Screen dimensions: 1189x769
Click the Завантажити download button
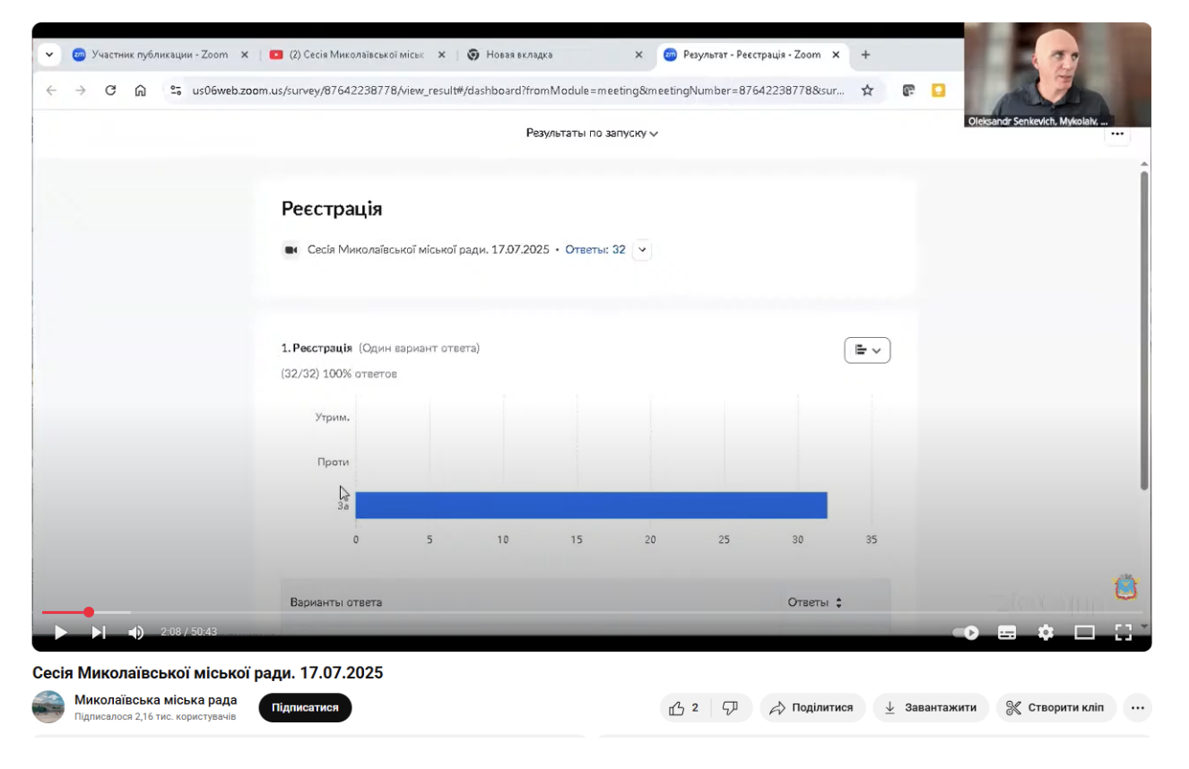coord(931,708)
